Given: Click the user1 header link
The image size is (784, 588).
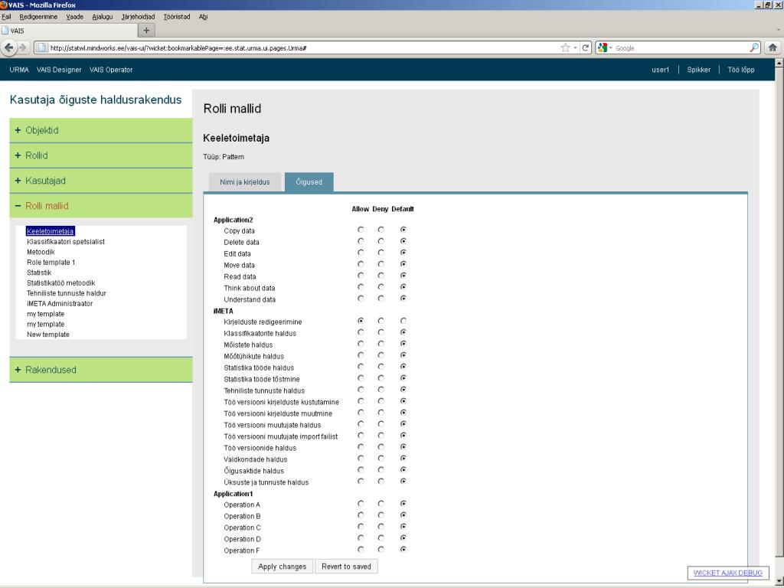Looking at the screenshot, I should pyautogui.click(x=660, y=70).
